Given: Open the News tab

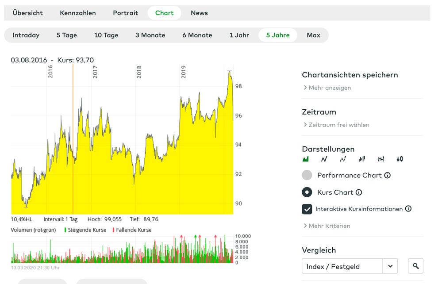Looking at the screenshot, I should (199, 13).
